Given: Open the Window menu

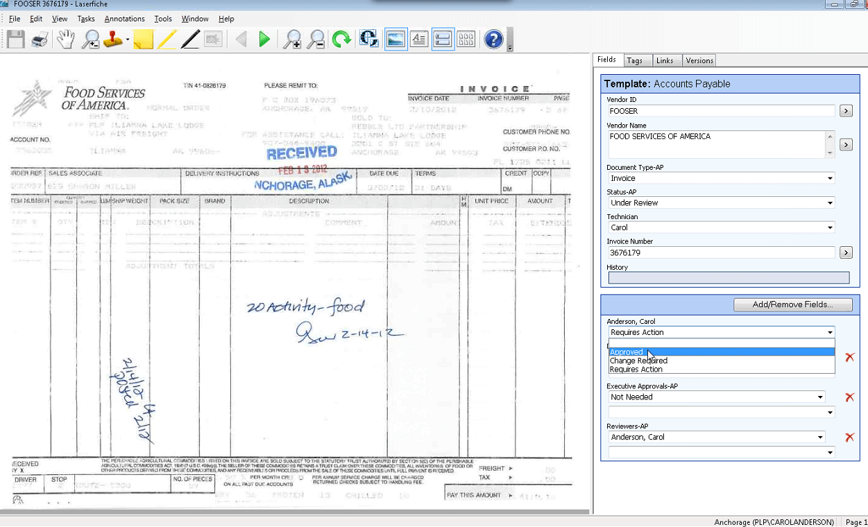Looking at the screenshot, I should click(x=195, y=19).
